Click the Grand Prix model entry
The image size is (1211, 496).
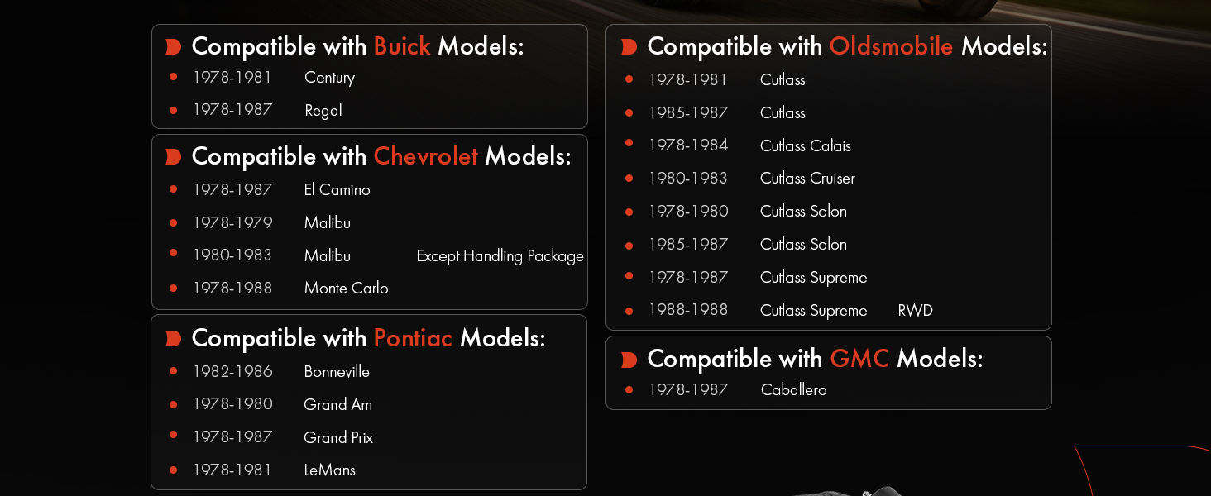[x=338, y=437]
